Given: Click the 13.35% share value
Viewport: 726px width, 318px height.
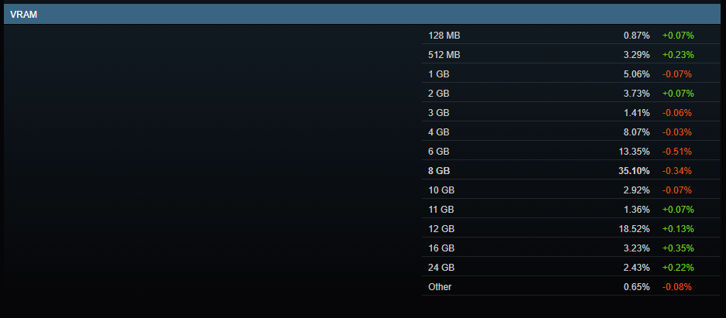Looking at the screenshot, I should point(634,152).
